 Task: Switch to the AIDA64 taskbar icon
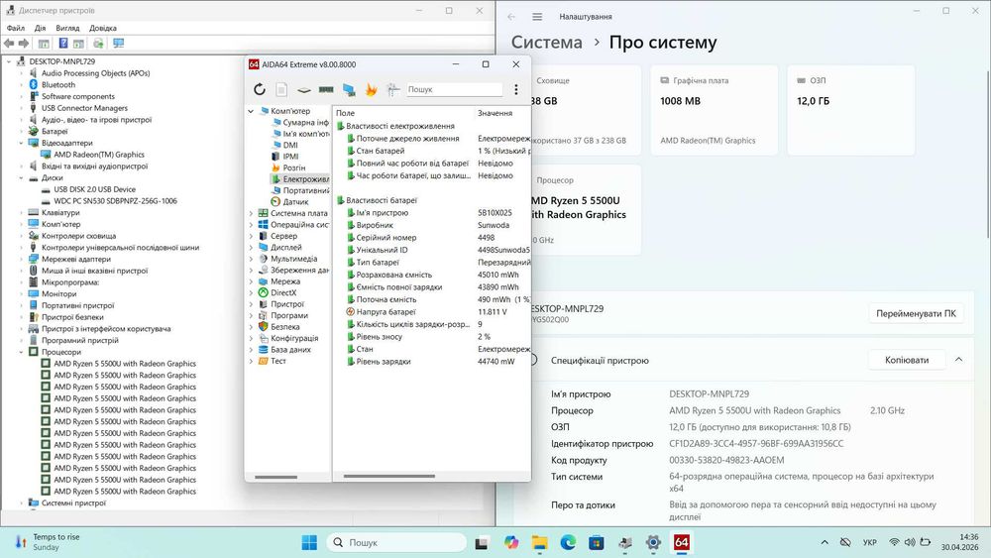click(682, 542)
